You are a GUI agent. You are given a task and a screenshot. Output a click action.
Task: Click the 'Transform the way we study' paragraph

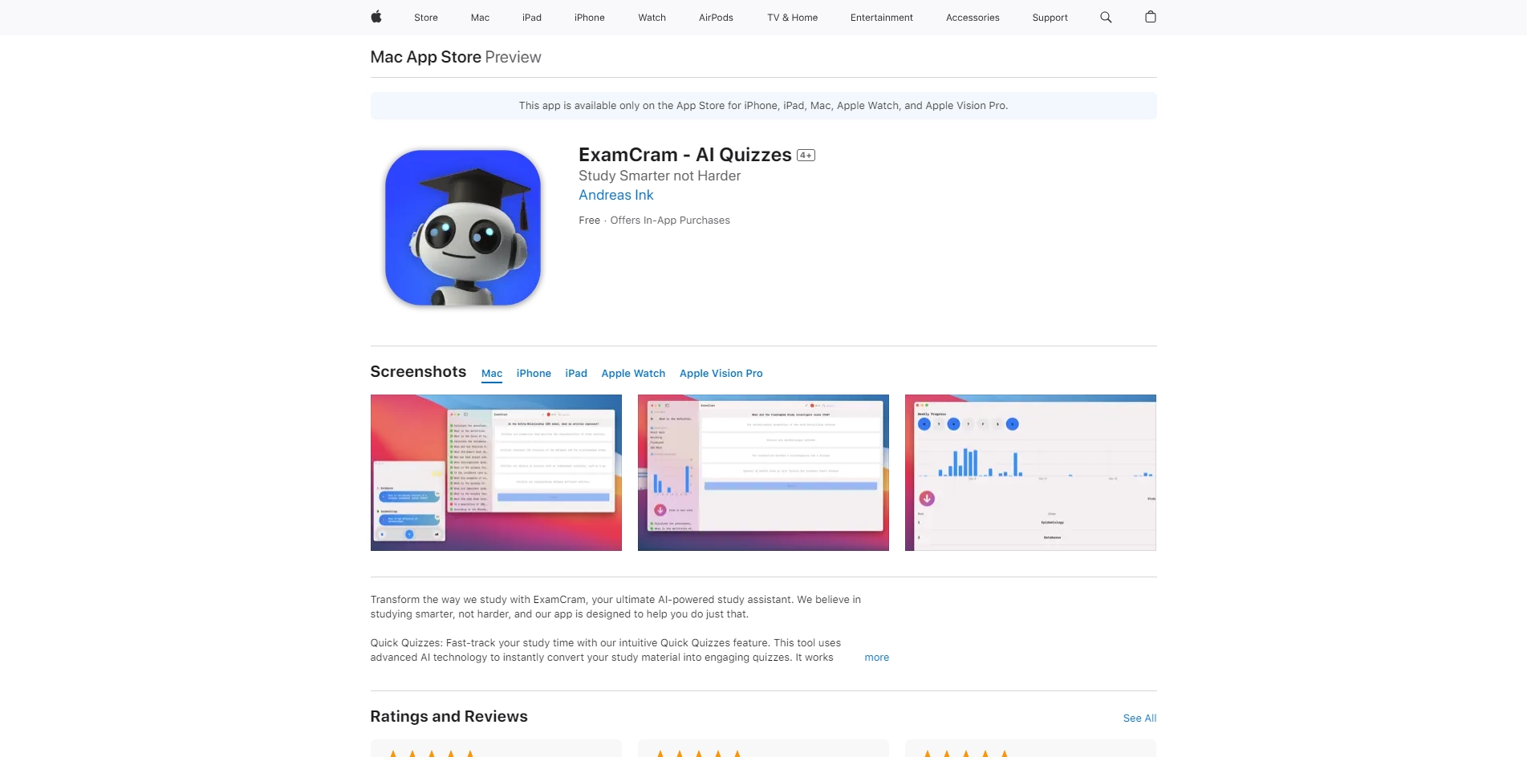point(615,607)
